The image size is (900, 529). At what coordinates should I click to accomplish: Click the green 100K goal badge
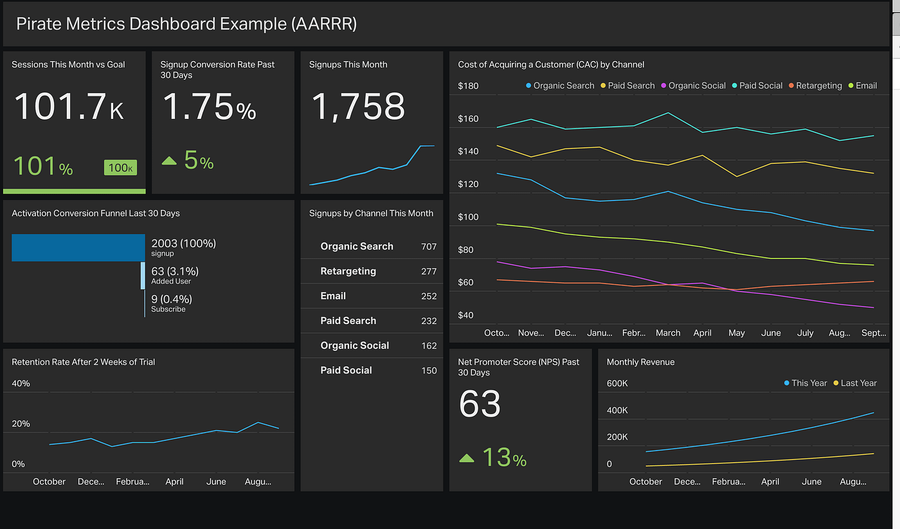[120, 168]
